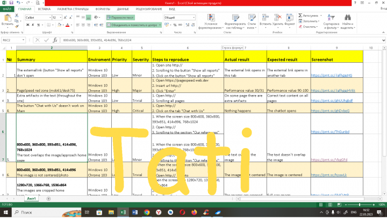Click the Windows Search (Поиск) box
387x220 pixels.
(x=47, y=212)
